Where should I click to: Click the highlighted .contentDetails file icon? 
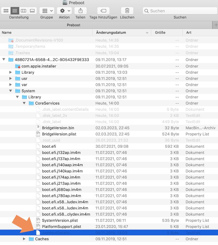pyautogui.click(x=38, y=233)
